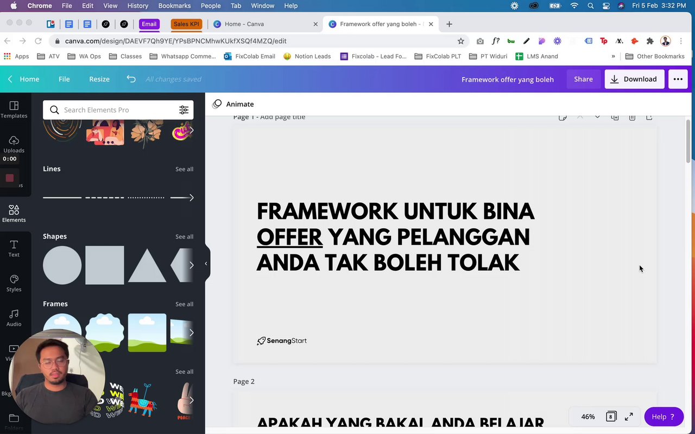The height and width of the screenshot is (434, 695).
Task: Open the Styles sidebar panel
Action: click(14, 283)
